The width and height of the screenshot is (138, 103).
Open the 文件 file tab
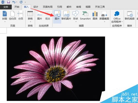(6, 7)
